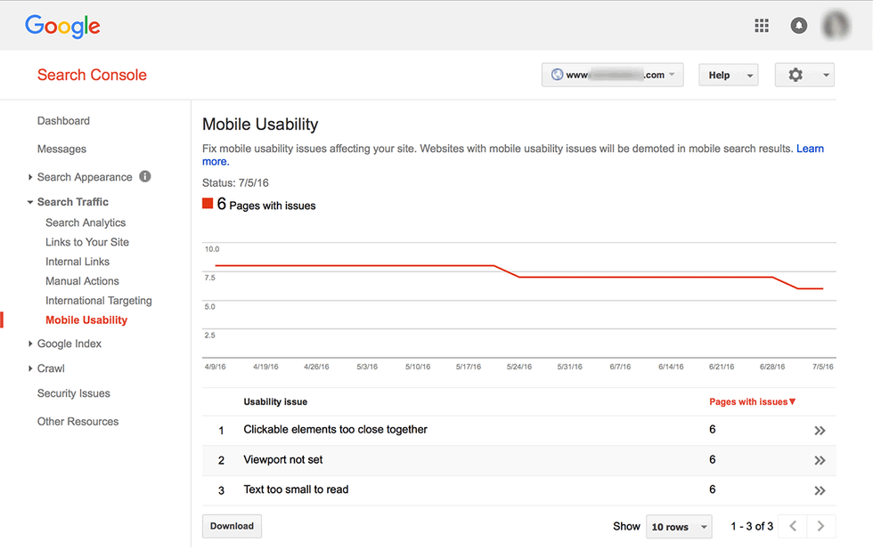Screen dimensions: 873x558
Task: Select Manual Actions in sidebar
Action: click(82, 281)
